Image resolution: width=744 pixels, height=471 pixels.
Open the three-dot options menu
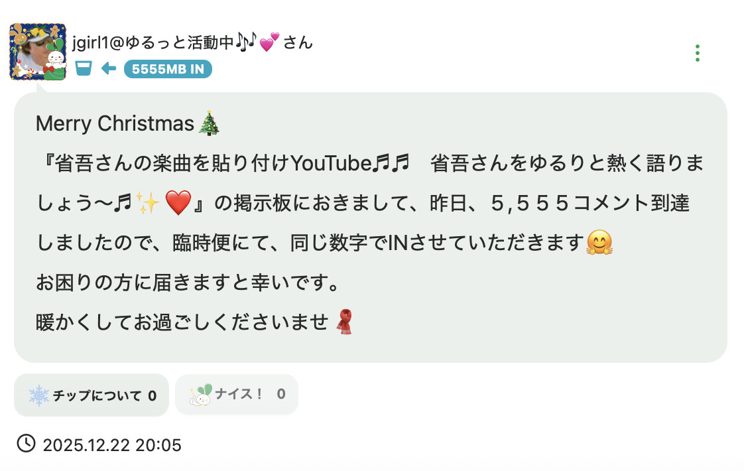(x=697, y=53)
